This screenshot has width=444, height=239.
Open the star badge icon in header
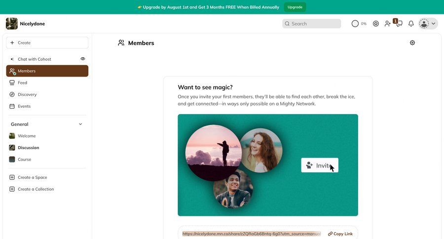pyautogui.click(x=376, y=24)
